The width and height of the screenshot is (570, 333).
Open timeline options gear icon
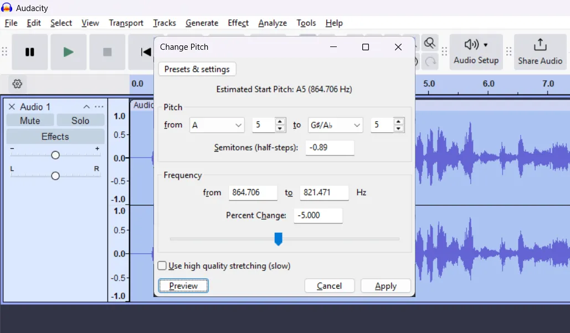17,84
